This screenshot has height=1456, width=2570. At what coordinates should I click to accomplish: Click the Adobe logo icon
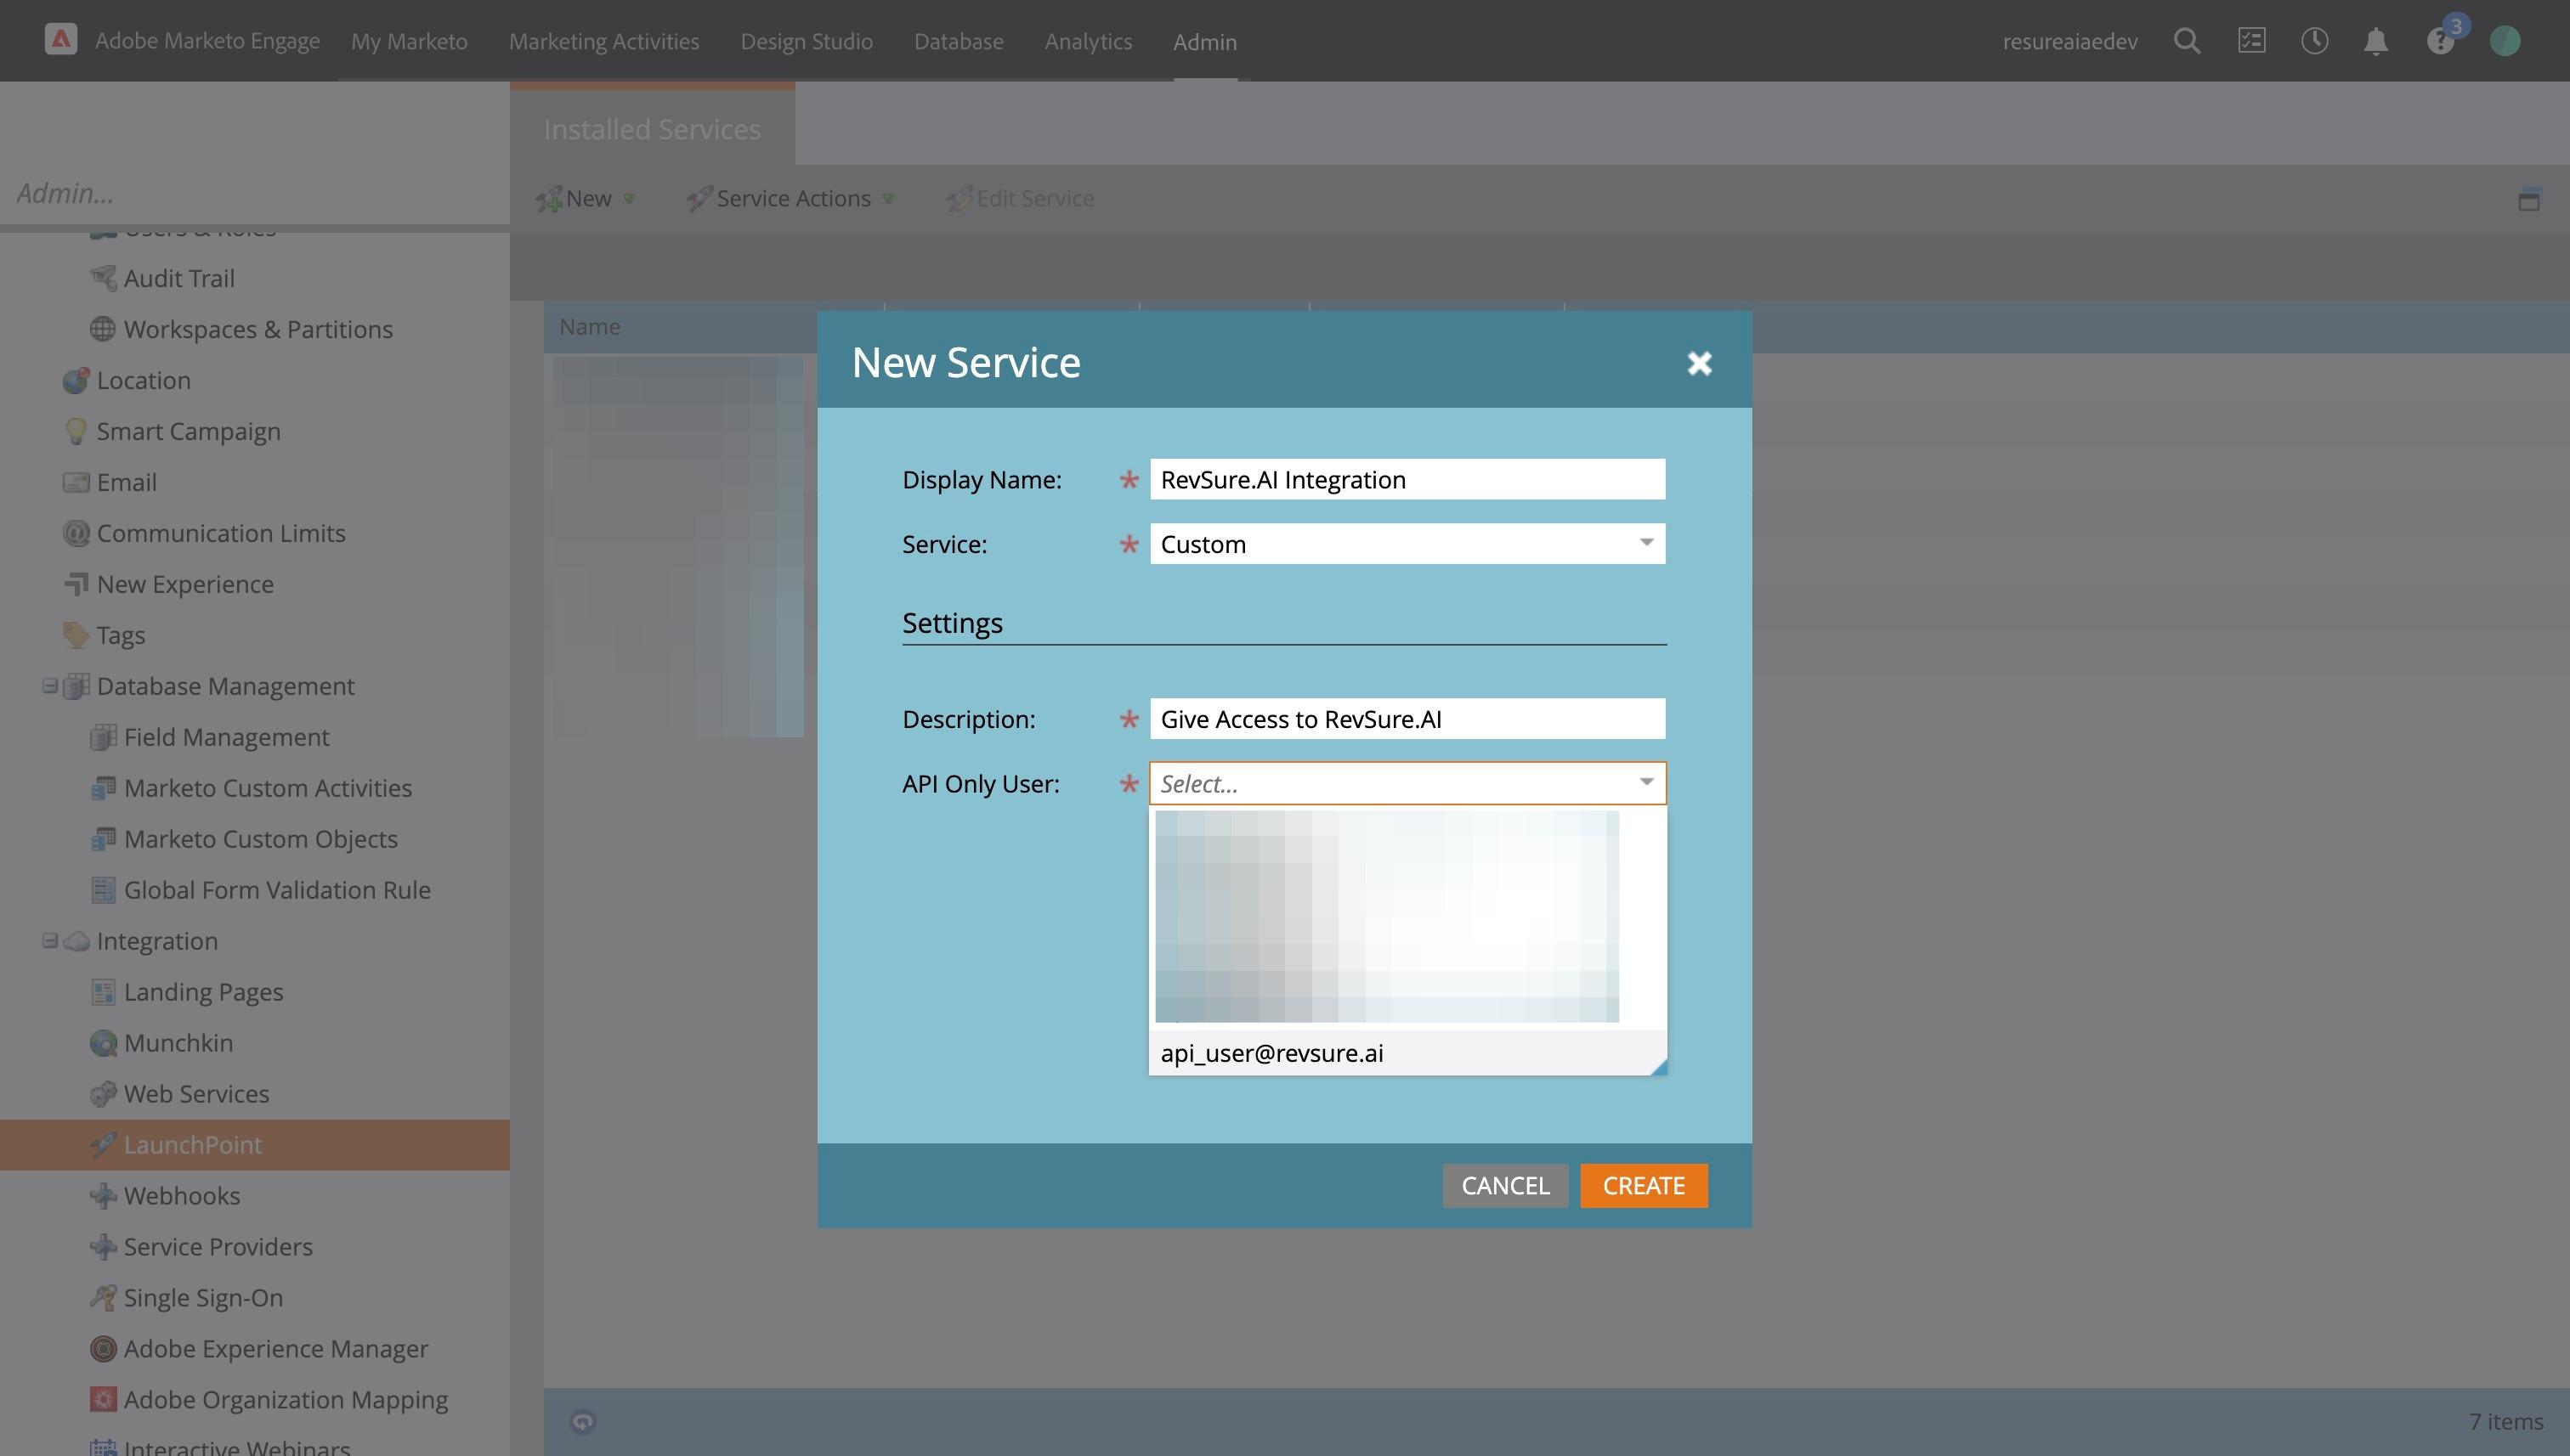[61, 40]
